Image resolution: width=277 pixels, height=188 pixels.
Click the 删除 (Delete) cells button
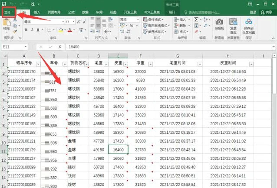182,26
